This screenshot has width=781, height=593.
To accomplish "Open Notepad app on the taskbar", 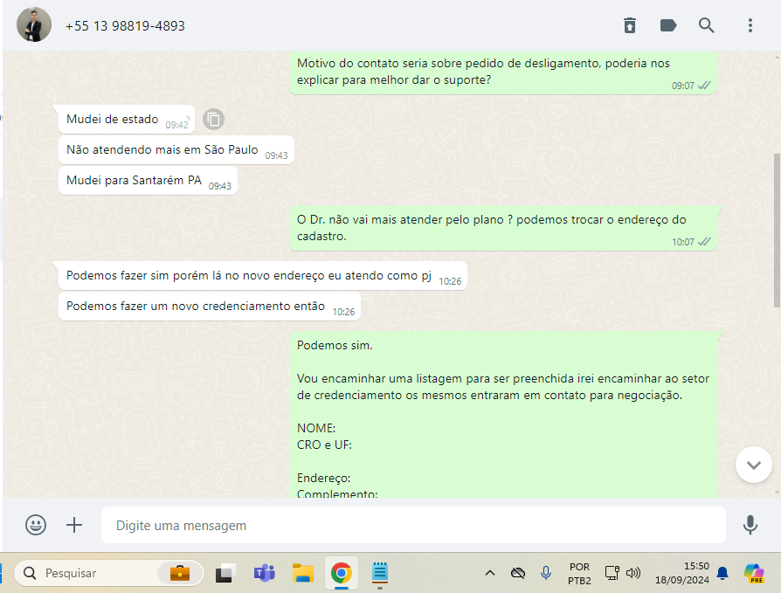I will pyautogui.click(x=380, y=573).
